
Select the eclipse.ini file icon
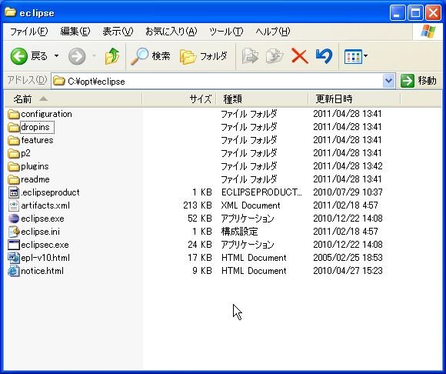14,232
